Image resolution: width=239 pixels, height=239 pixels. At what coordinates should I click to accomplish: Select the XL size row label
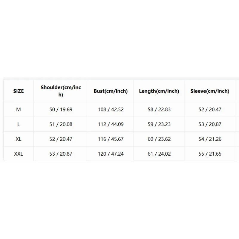pyautogui.click(x=19, y=139)
